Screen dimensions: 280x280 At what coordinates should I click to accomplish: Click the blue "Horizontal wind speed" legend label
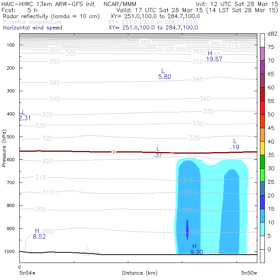tap(33, 28)
